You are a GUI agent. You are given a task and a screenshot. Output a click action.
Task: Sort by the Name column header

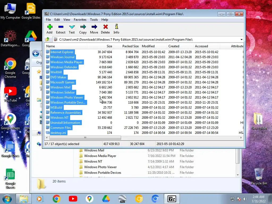click(x=66, y=46)
